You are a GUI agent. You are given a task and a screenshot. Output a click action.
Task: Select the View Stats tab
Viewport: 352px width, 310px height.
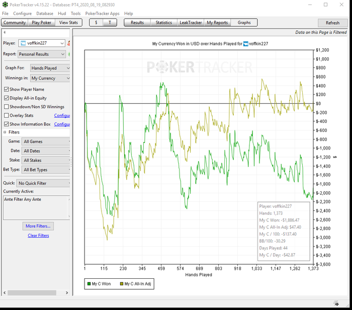(x=68, y=23)
